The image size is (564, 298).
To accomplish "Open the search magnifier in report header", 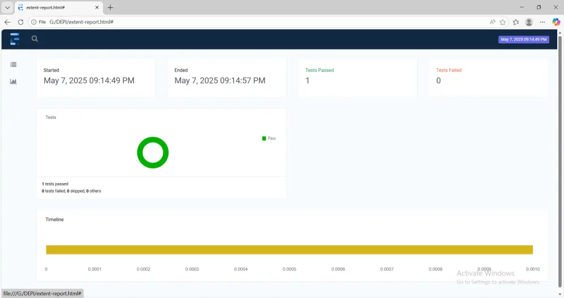I will pyautogui.click(x=34, y=38).
